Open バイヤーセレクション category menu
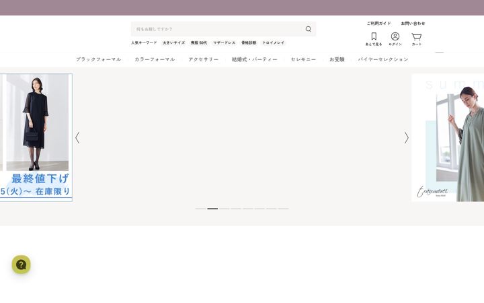 pos(383,59)
